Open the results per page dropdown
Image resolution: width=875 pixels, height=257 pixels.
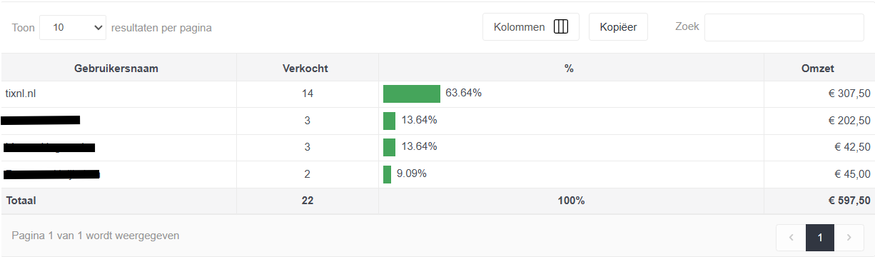(73, 27)
